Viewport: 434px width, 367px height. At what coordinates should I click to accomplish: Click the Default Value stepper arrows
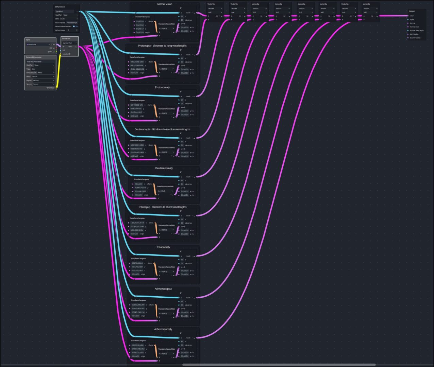(77, 30)
